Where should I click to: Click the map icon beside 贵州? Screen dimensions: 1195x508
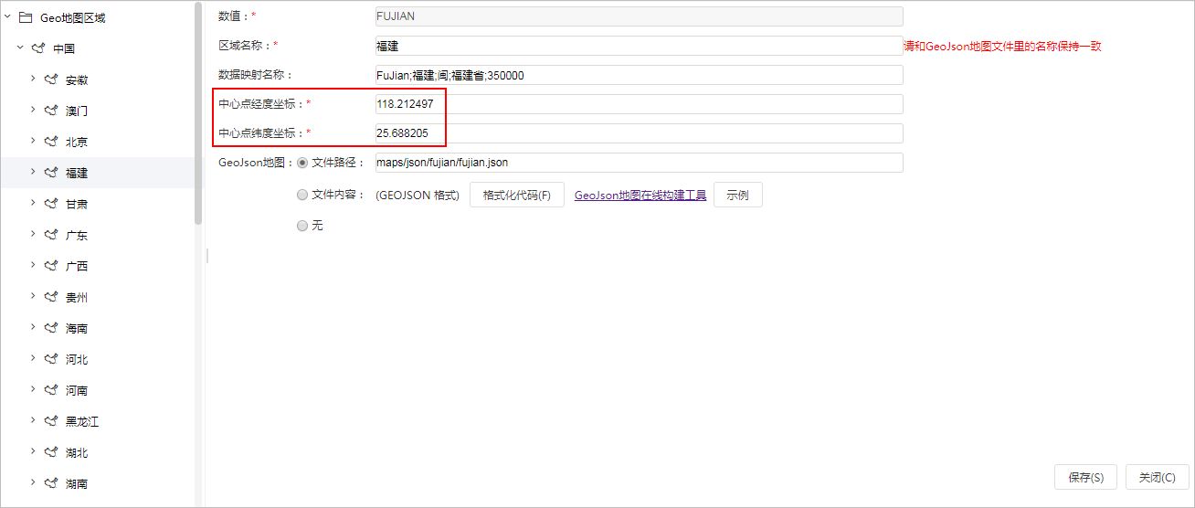(x=51, y=297)
